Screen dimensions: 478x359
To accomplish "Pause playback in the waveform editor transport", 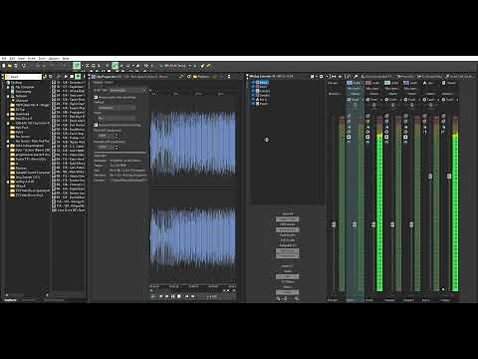I will 172,296.
